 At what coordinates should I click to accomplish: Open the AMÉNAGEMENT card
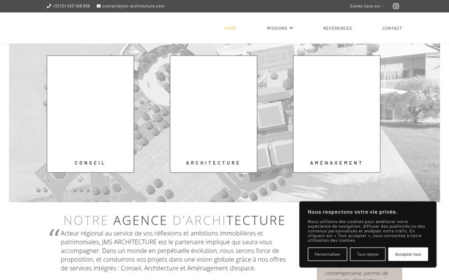[x=337, y=114]
